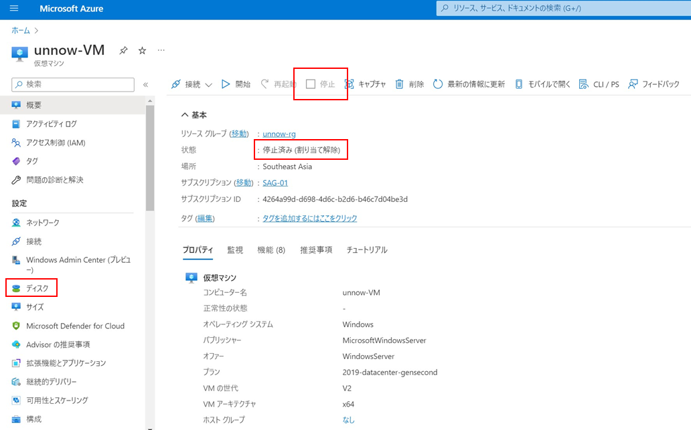Switch to the 機能 (8) tab
This screenshot has height=430, width=691.
point(271,250)
